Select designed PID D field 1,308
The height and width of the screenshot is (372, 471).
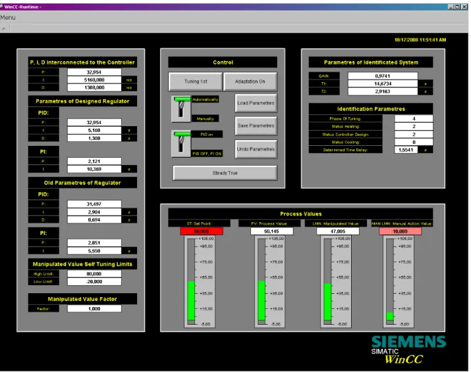(94, 138)
